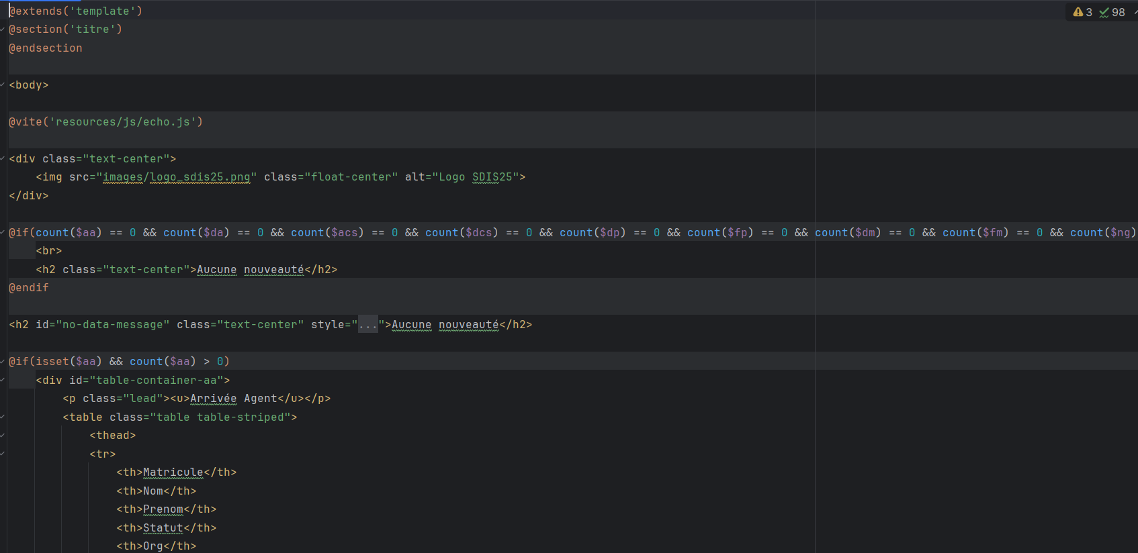The image size is (1138, 553).
Task: Expand the folded style attribute ellipsis
Action: point(367,325)
